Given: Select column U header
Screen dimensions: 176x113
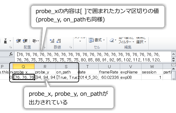Looking at the screenshot, I should [x=109, y=67].
